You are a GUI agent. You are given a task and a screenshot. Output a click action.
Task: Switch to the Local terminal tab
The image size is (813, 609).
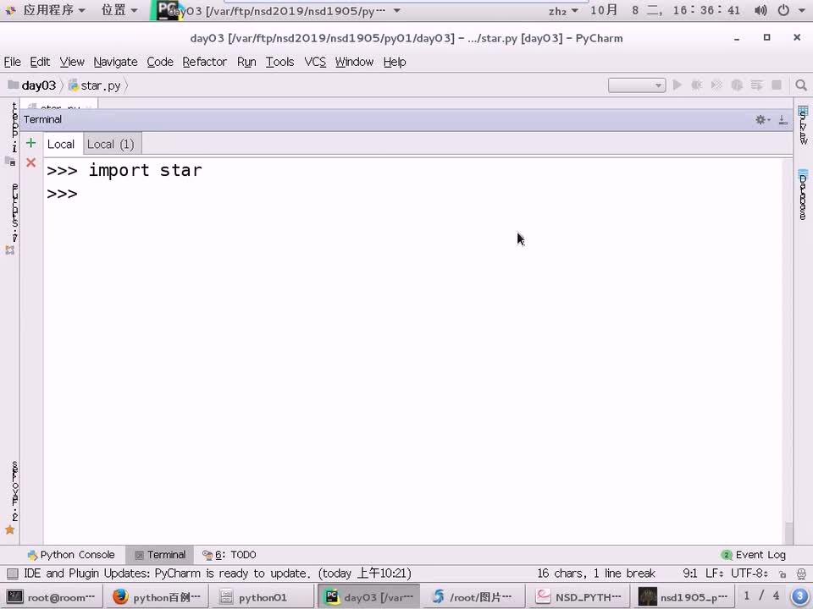click(61, 144)
